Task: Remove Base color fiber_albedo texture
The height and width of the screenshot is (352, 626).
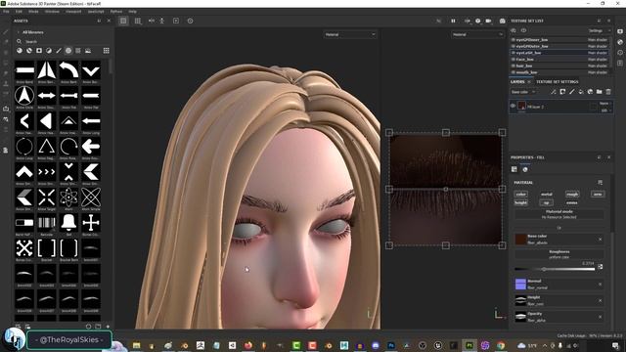Action: (600, 240)
